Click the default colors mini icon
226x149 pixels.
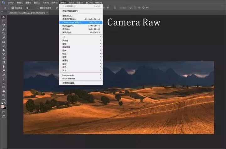point(2,103)
